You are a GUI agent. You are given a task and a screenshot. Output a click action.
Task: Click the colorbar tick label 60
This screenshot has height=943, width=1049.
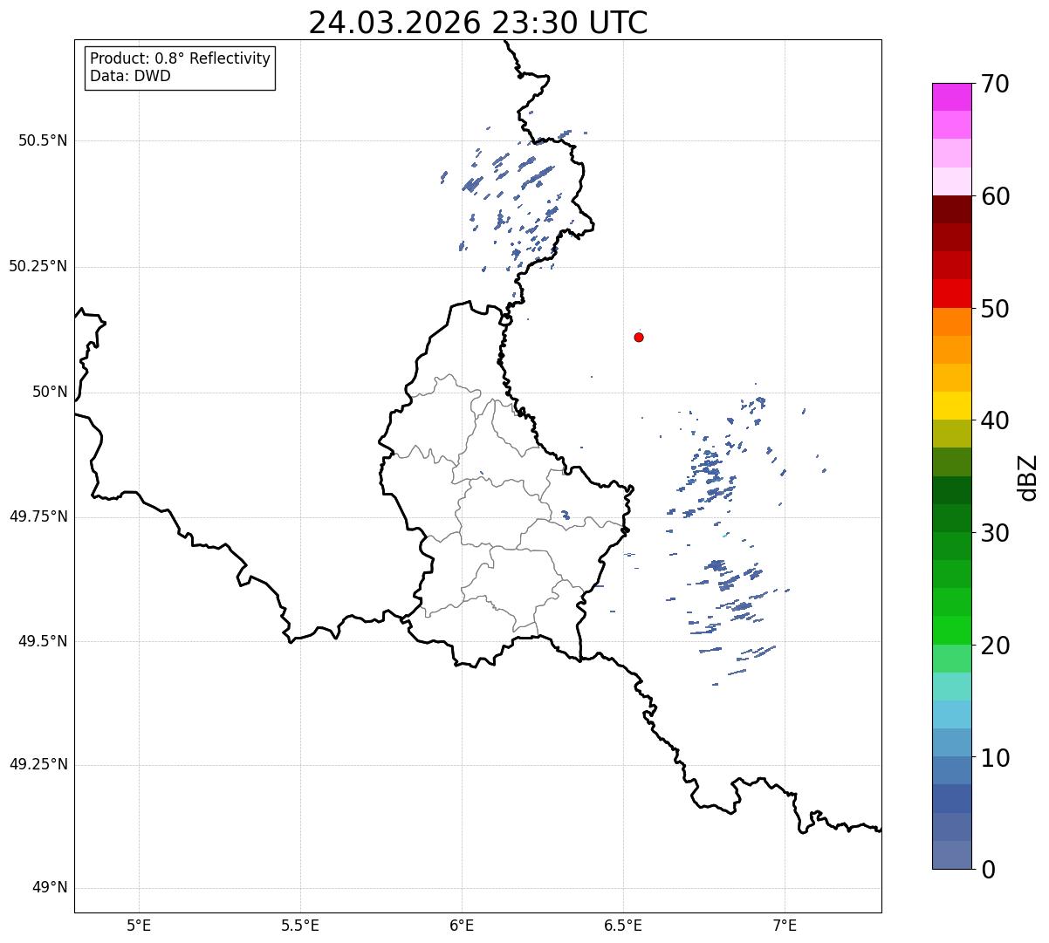994,196
